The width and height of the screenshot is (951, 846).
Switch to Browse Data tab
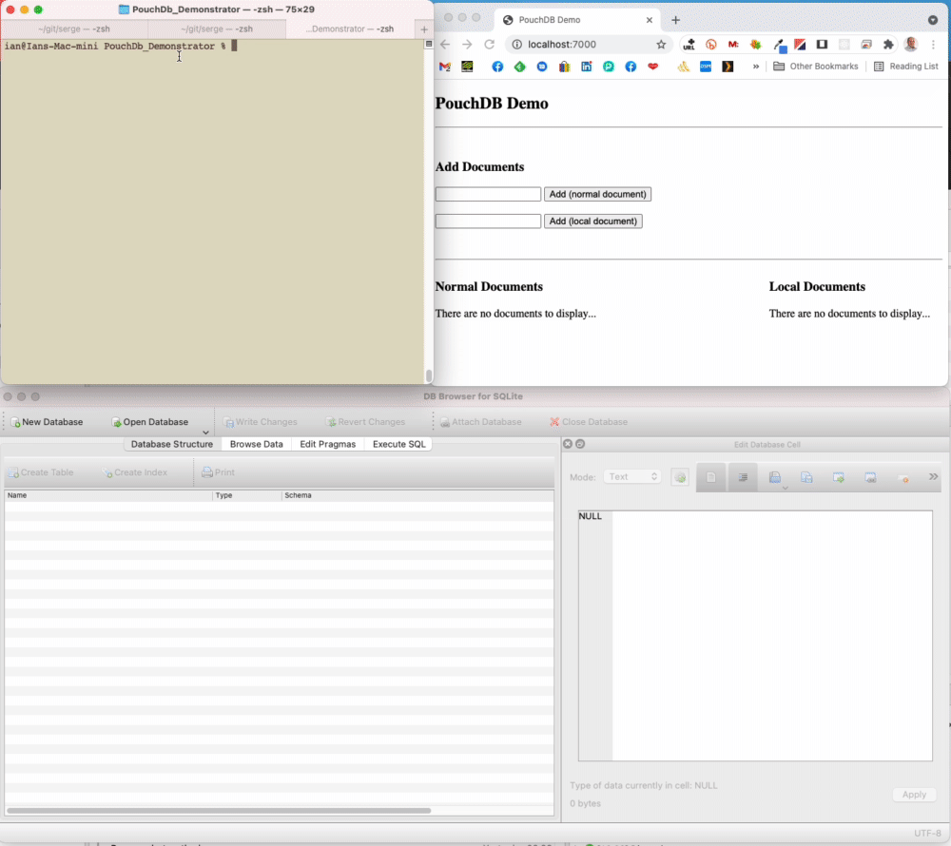[x=257, y=444]
